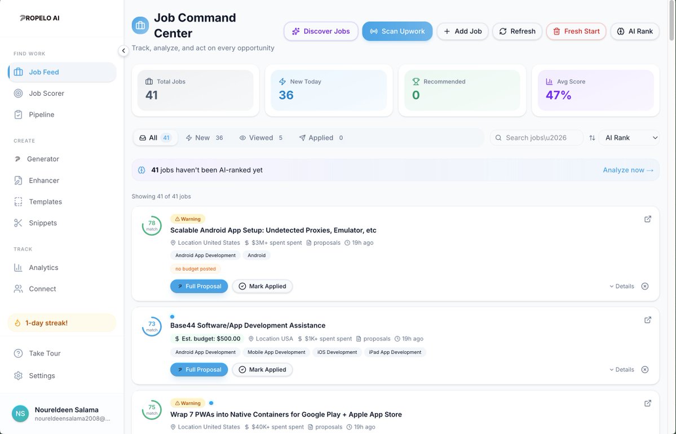Viewport: 676px width, 434px height.
Task: Click inside the Search jobs field
Action: 536,137
